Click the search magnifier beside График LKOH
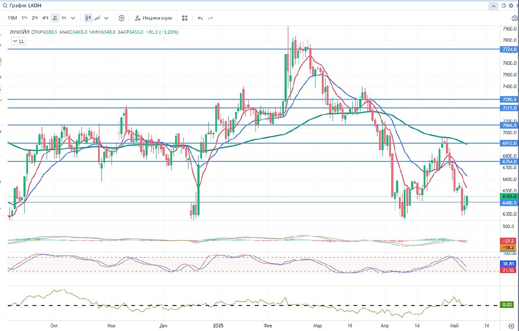Viewport: 519px width, 331px height. pos(5,6)
